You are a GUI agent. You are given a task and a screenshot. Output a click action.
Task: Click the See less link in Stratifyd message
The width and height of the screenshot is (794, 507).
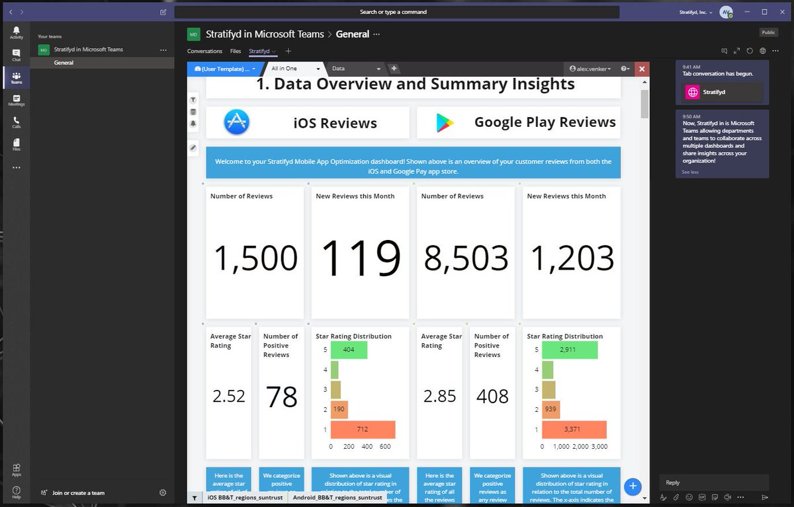click(x=690, y=171)
